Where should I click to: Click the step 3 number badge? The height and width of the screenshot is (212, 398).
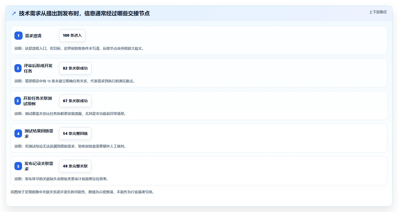18,101
